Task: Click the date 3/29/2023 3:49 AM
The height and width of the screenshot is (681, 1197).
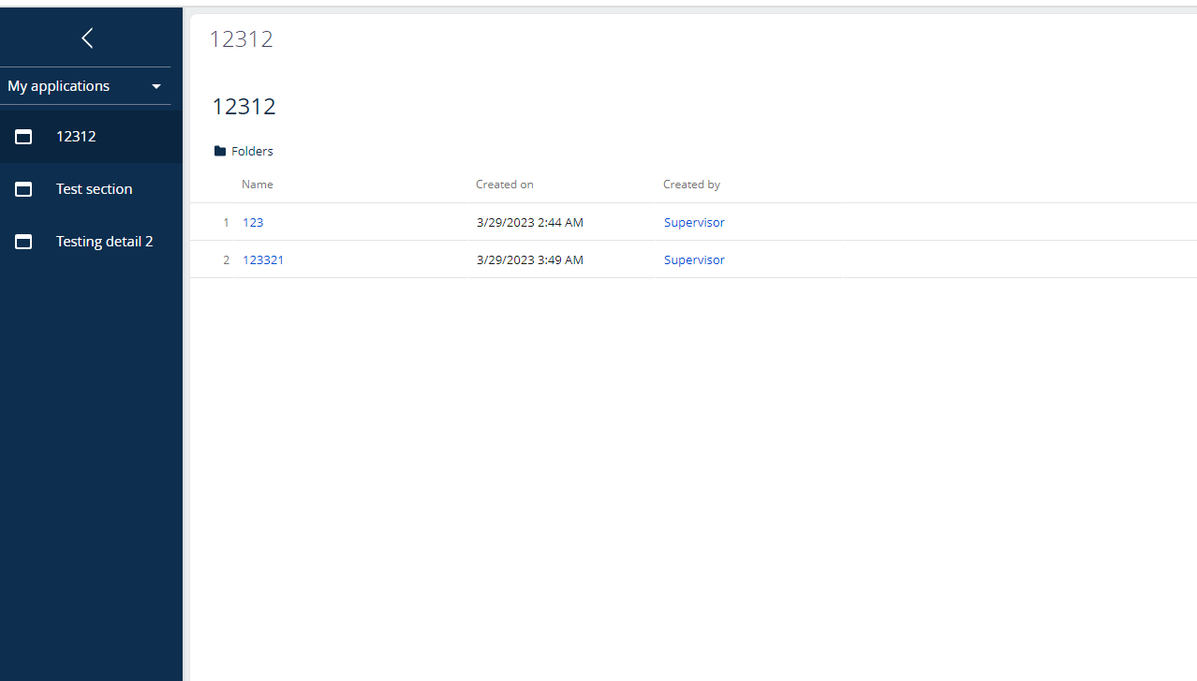Action: click(x=530, y=260)
